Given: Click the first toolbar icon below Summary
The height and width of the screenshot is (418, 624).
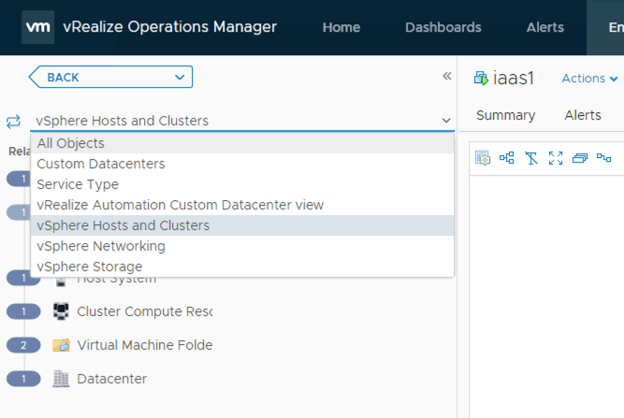Looking at the screenshot, I should click(483, 158).
